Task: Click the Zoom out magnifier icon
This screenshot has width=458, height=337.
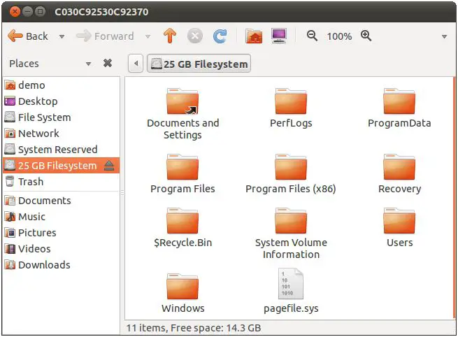Action: coord(313,36)
